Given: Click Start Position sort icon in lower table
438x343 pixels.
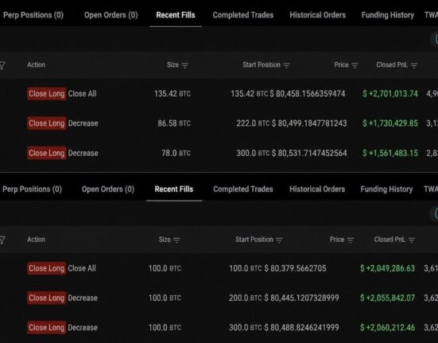Looking at the screenshot, I should point(279,240).
